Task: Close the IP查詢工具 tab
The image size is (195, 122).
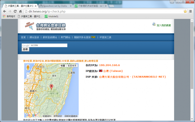Action: [x=35, y=6]
